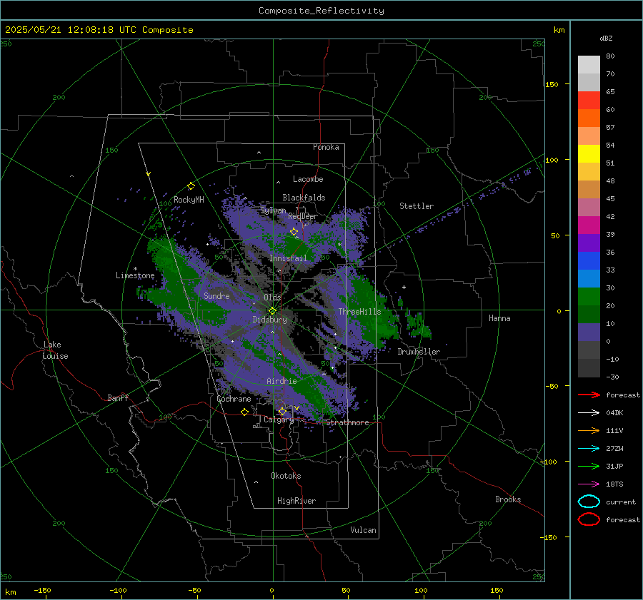Click the yellow diamond marker near RockyMH

tap(191, 186)
